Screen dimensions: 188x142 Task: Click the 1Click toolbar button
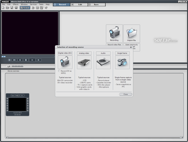pyautogui.click(x=25, y=8)
